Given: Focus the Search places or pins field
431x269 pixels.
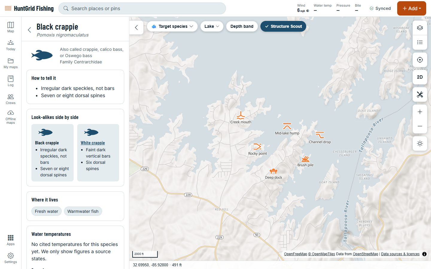Looking at the screenshot, I should 142,8.
